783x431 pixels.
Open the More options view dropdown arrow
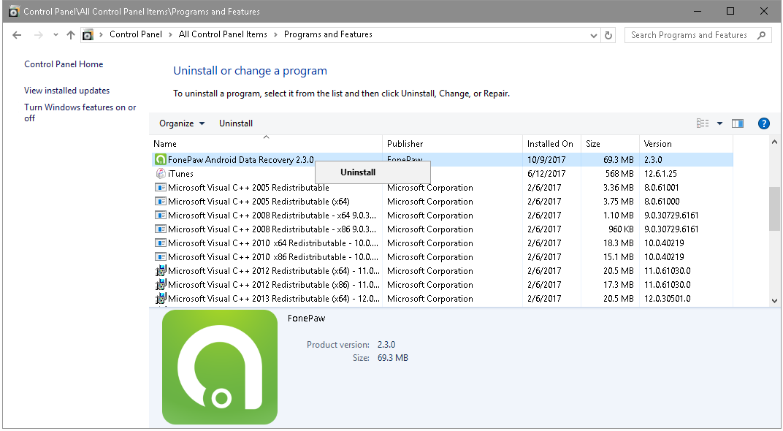tap(719, 123)
